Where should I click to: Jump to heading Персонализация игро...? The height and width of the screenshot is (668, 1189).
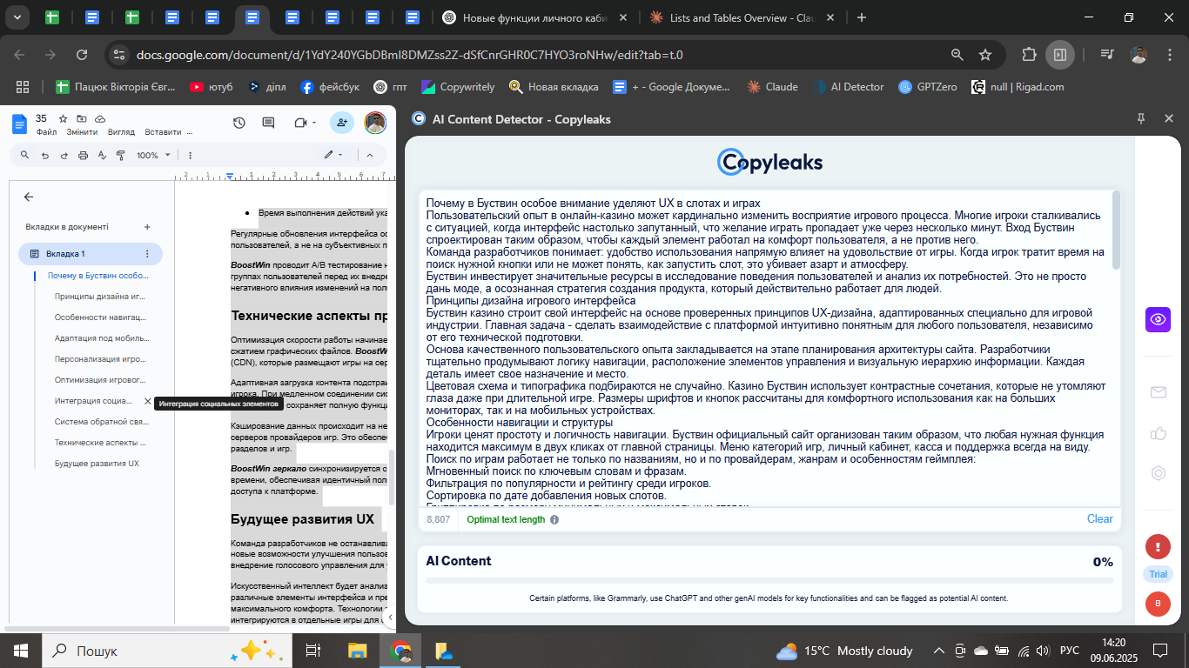click(x=101, y=359)
